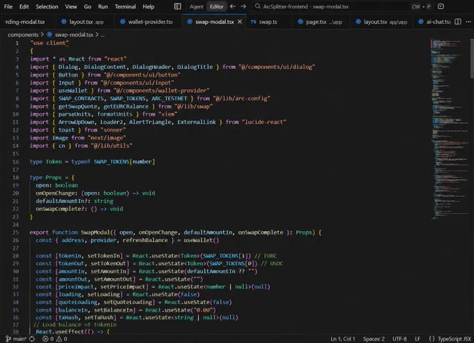Click the UTF-8 encoding indicator

point(399,339)
